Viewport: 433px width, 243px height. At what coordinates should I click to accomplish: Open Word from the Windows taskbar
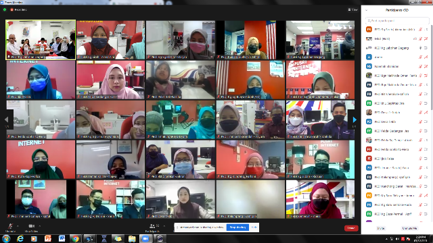[x=62, y=238]
